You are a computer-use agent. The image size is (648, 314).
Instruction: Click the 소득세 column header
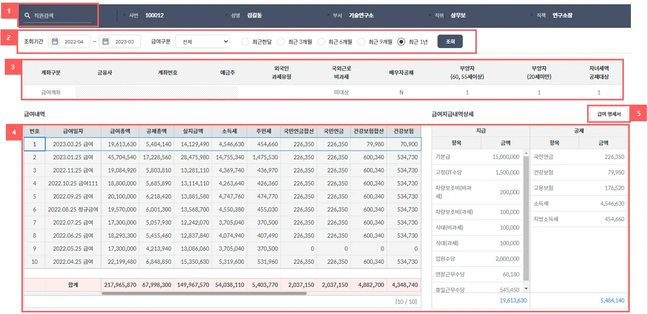[229, 131]
